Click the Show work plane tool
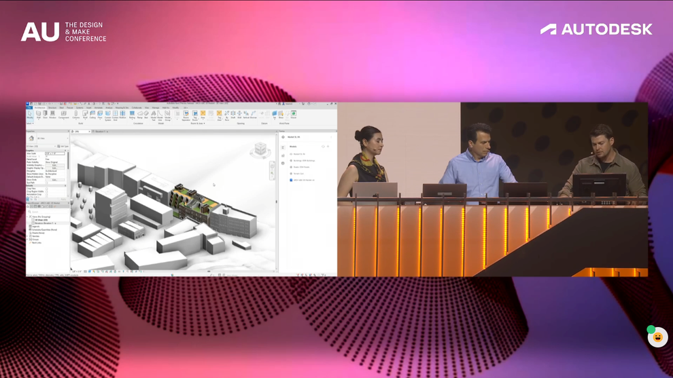Image resolution: width=673 pixels, height=378 pixels. click(x=281, y=115)
